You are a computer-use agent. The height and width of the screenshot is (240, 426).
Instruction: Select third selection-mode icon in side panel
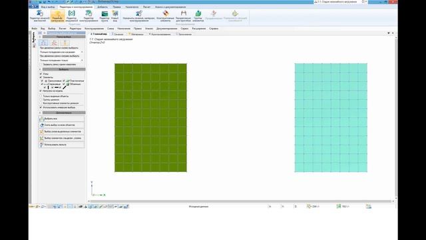pyautogui.click(x=65, y=43)
